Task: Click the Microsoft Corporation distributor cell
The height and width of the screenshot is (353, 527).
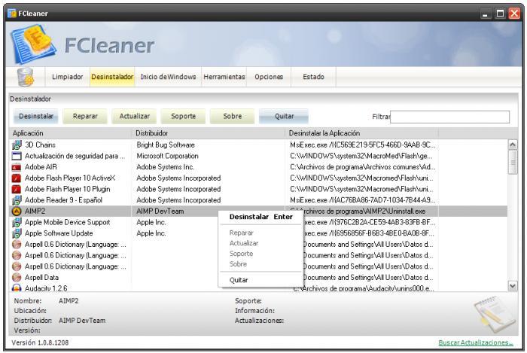Action: coord(167,157)
